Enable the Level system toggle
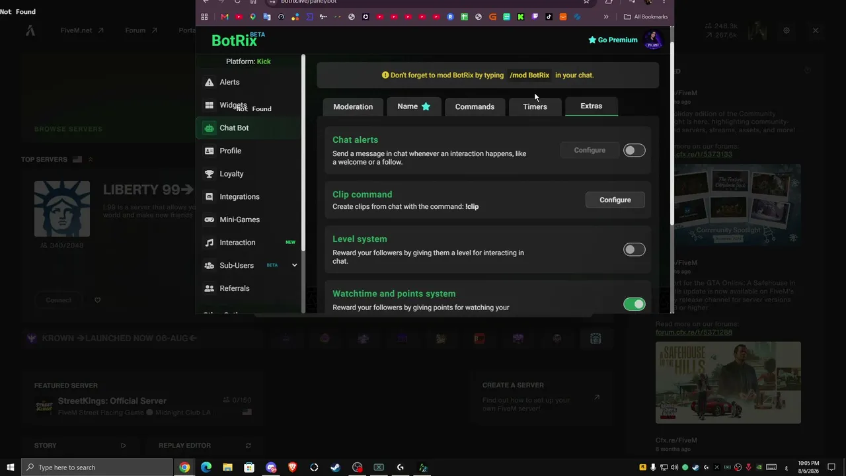Image resolution: width=846 pixels, height=476 pixels. [634, 250]
